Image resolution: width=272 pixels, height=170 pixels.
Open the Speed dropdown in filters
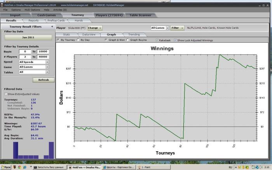point(34,62)
